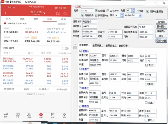Click the 保存图片 button
This screenshot has width=168, height=124.
(x=161, y=31)
